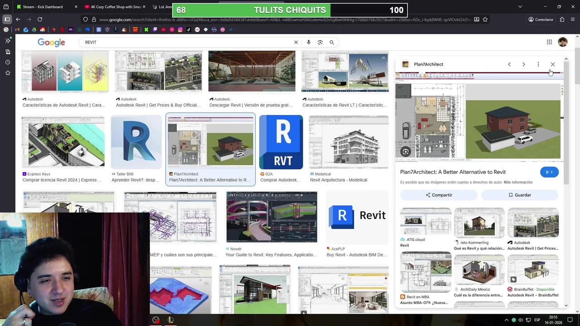
Task: Open the Descargar Revit Versión de prueba link
Action: pos(251,105)
